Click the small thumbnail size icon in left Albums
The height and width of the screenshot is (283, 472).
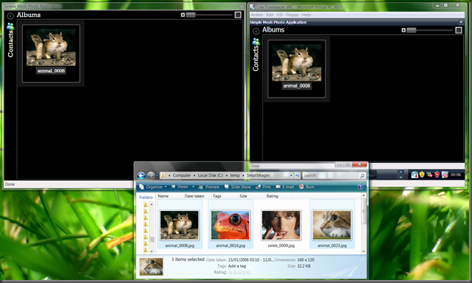[x=182, y=15]
